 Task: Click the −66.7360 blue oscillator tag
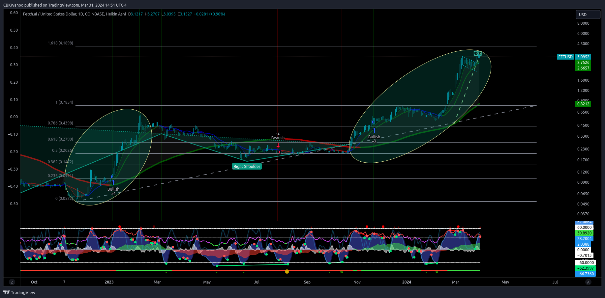coord(585,274)
